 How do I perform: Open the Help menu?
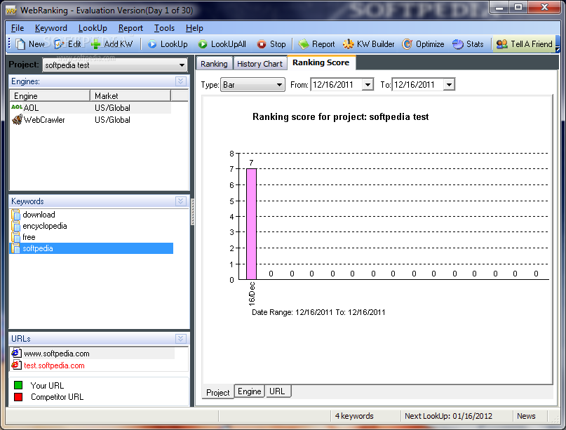(194, 28)
